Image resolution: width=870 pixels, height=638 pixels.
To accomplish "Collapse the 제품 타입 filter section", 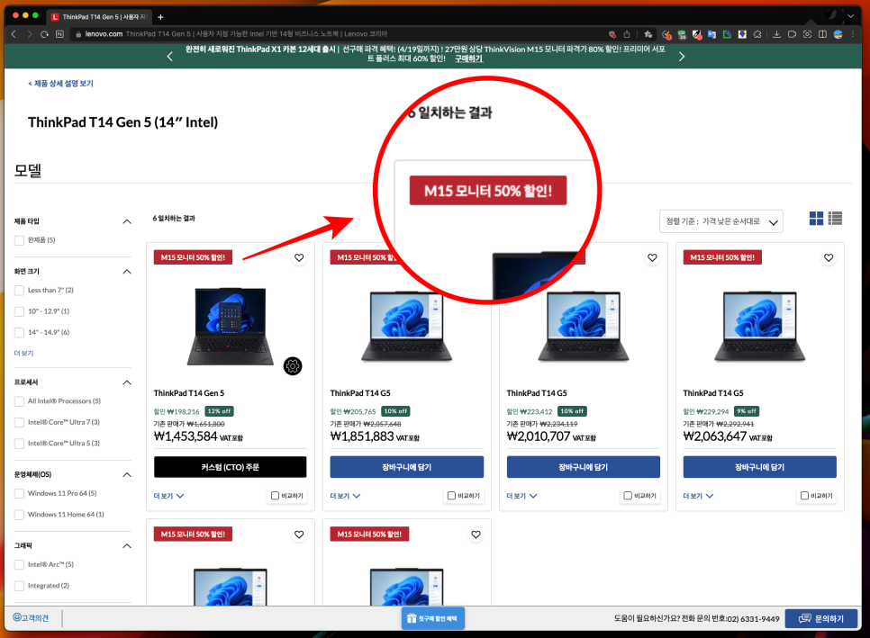I will click(127, 221).
